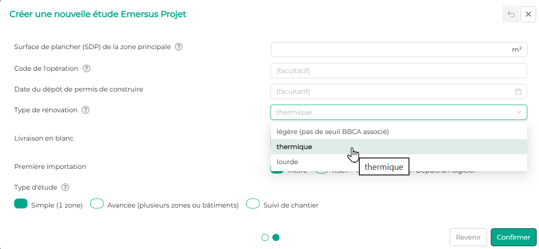Image resolution: width=539 pixels, height=249 pixels.
Task: Collapse the Type de rénovation dropdown chevron
Action: coord(519,112)
